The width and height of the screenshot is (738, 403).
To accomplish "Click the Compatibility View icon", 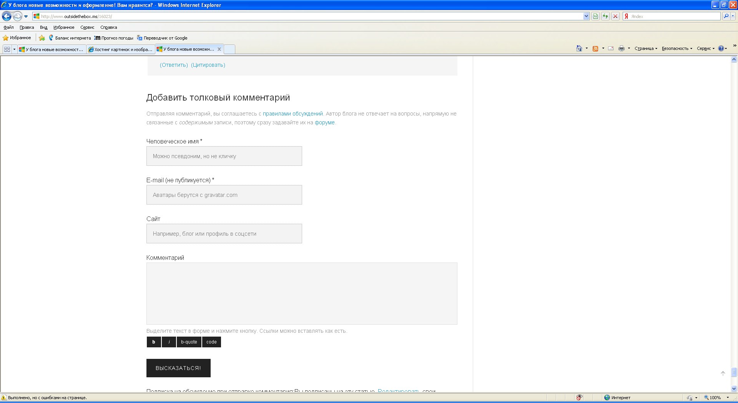I will coord(595,16).
